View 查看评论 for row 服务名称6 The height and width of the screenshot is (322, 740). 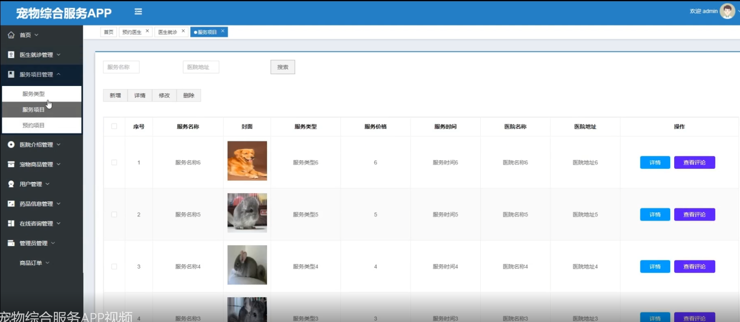point(694,162)
